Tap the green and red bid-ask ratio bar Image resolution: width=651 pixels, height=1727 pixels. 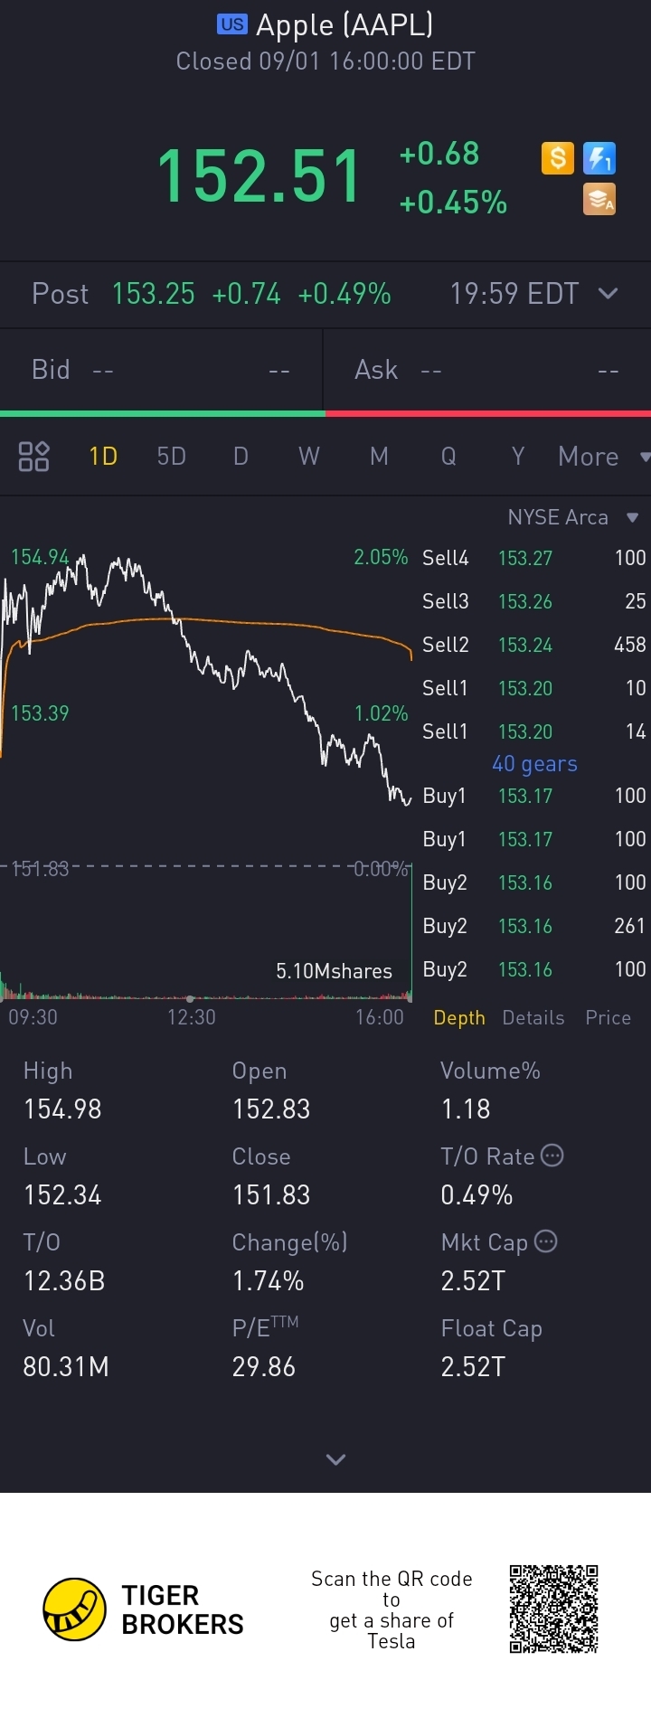pyautogui.click(x=325, y=413)
